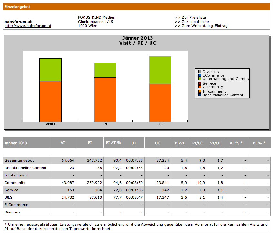Click the blue ECommerce legend swatch
This screenshot has height=235, width=273.
click(200, 75)
